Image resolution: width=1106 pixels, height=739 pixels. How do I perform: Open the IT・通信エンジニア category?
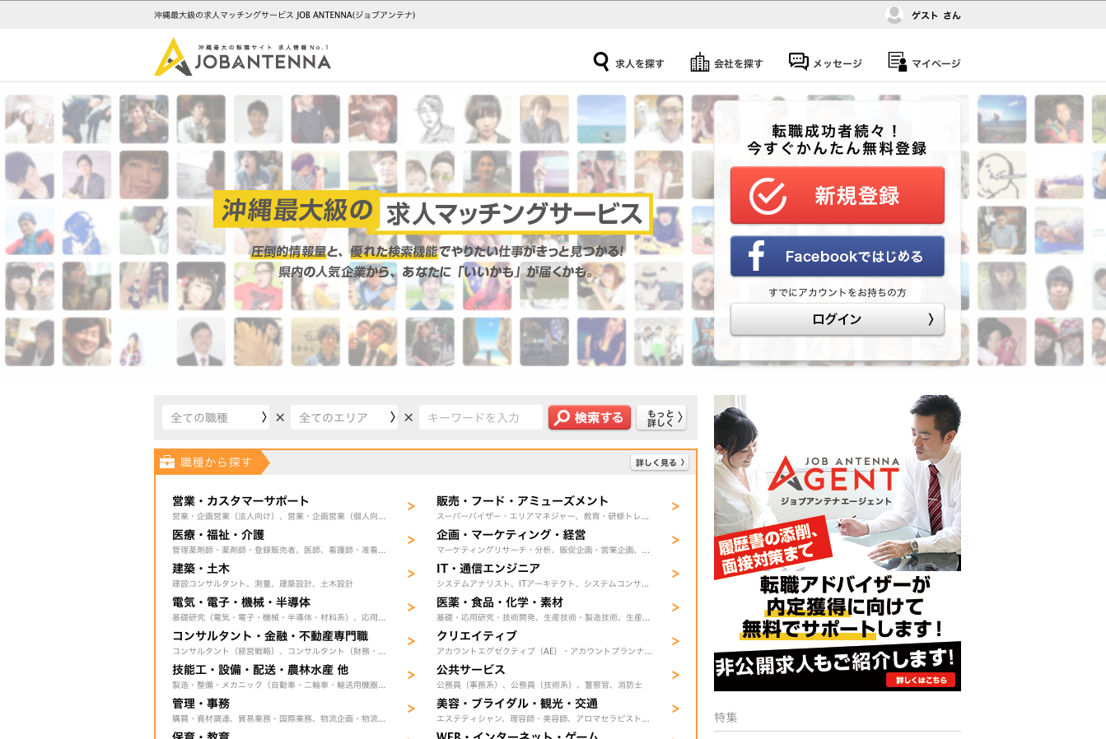488,569
